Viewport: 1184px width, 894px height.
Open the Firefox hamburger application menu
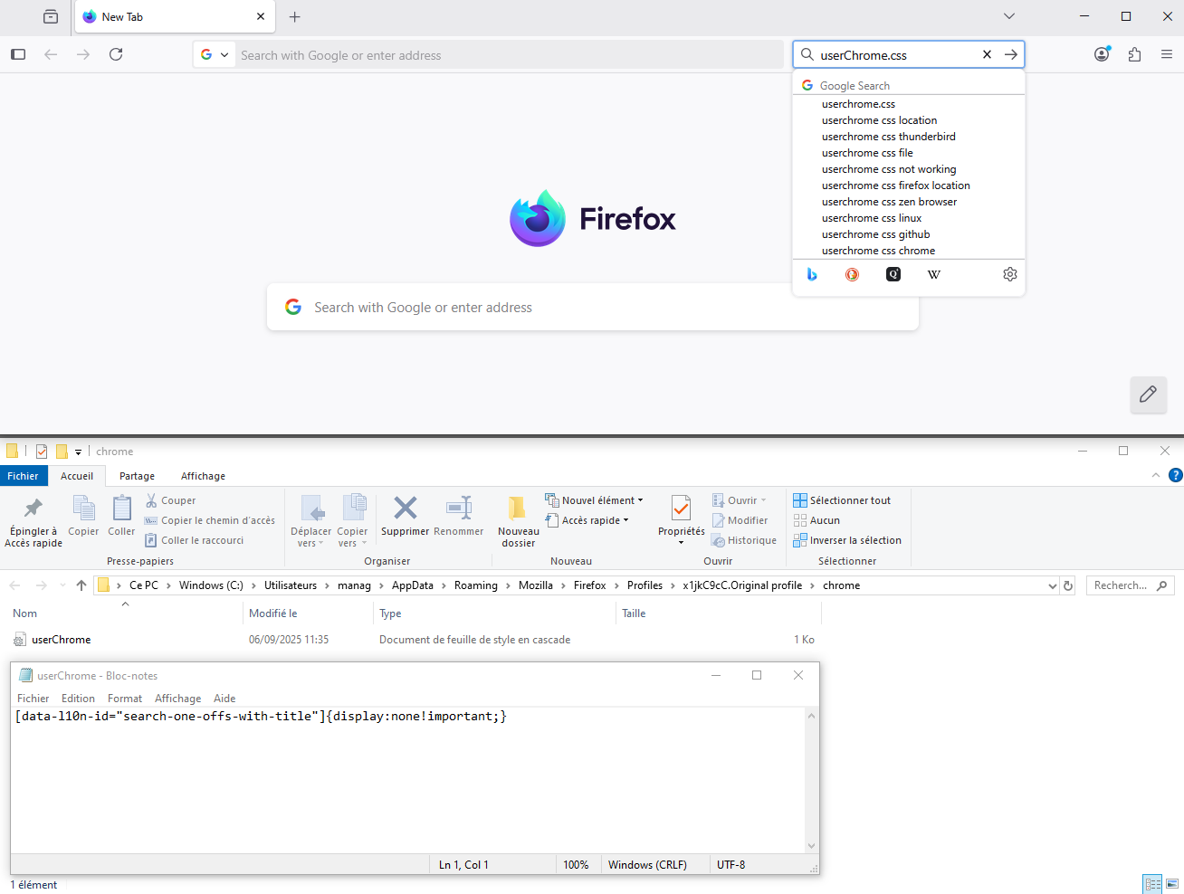(1167, 54)
